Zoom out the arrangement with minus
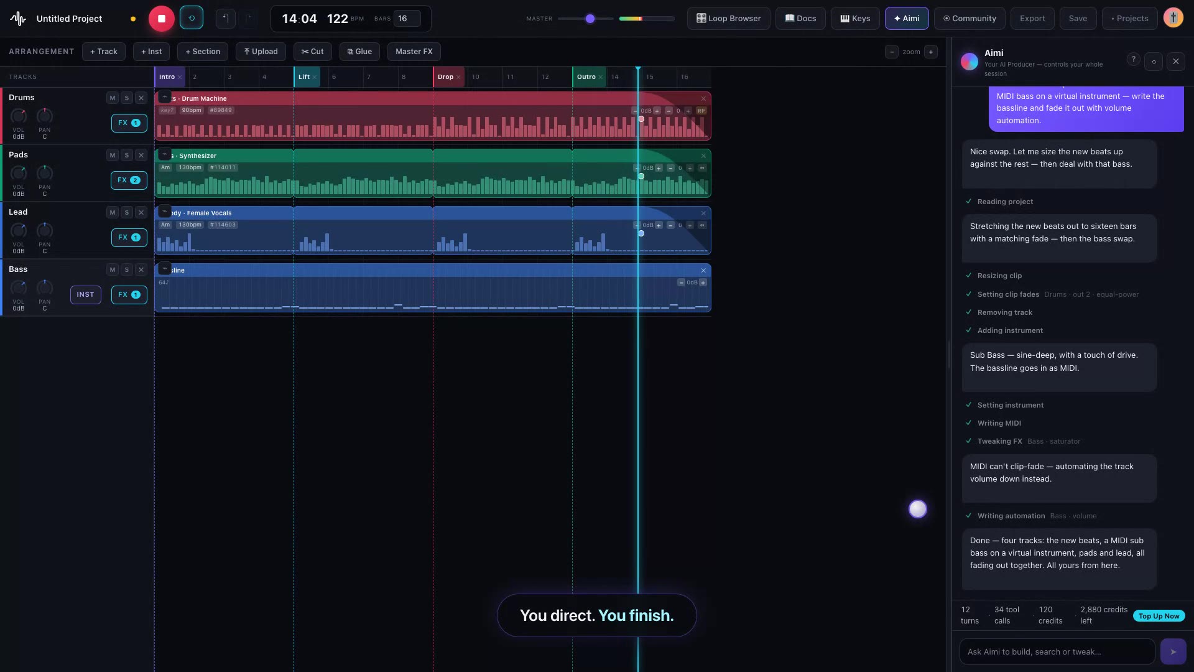The height and width of the screenshot is (672, 1194). (892, 52)
